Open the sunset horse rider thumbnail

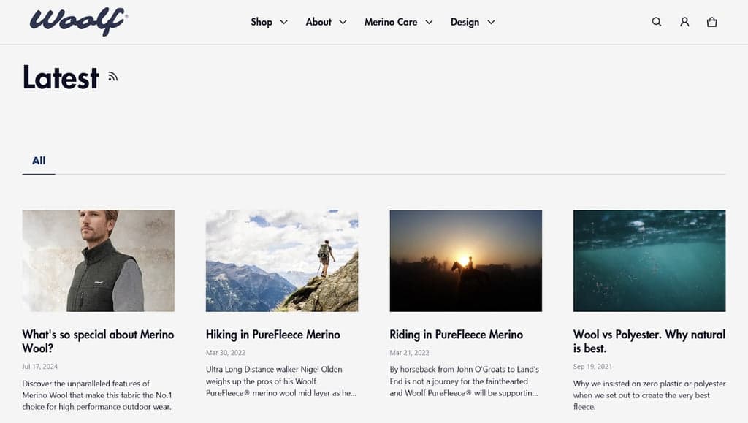point(465,261)
